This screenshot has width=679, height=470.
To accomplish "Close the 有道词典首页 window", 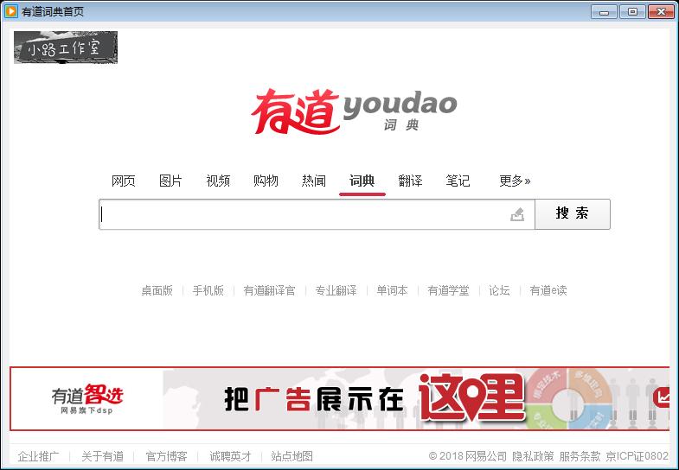I will click(x=661, y=12).
